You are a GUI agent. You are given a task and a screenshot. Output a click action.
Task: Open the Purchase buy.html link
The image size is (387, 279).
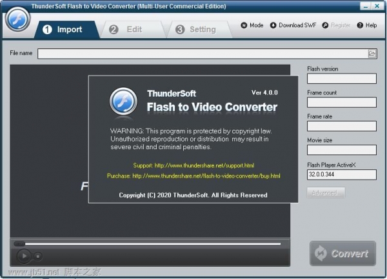pos(193,176)
